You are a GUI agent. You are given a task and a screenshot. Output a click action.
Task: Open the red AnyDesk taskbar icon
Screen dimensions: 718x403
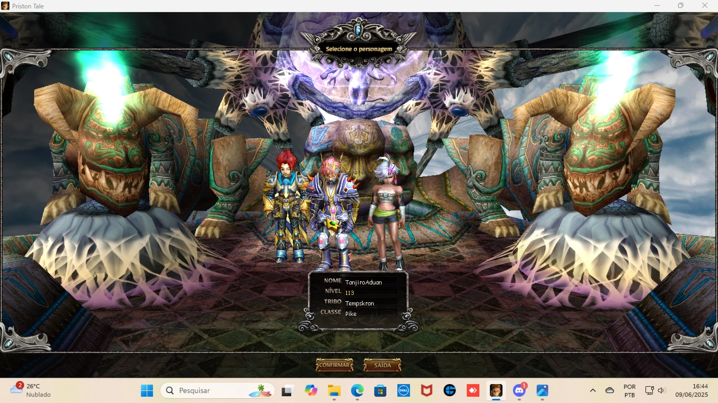click(x=473, y=390)
